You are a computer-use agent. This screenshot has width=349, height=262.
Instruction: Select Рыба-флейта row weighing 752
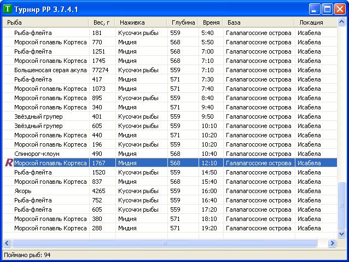pos(170,200)
